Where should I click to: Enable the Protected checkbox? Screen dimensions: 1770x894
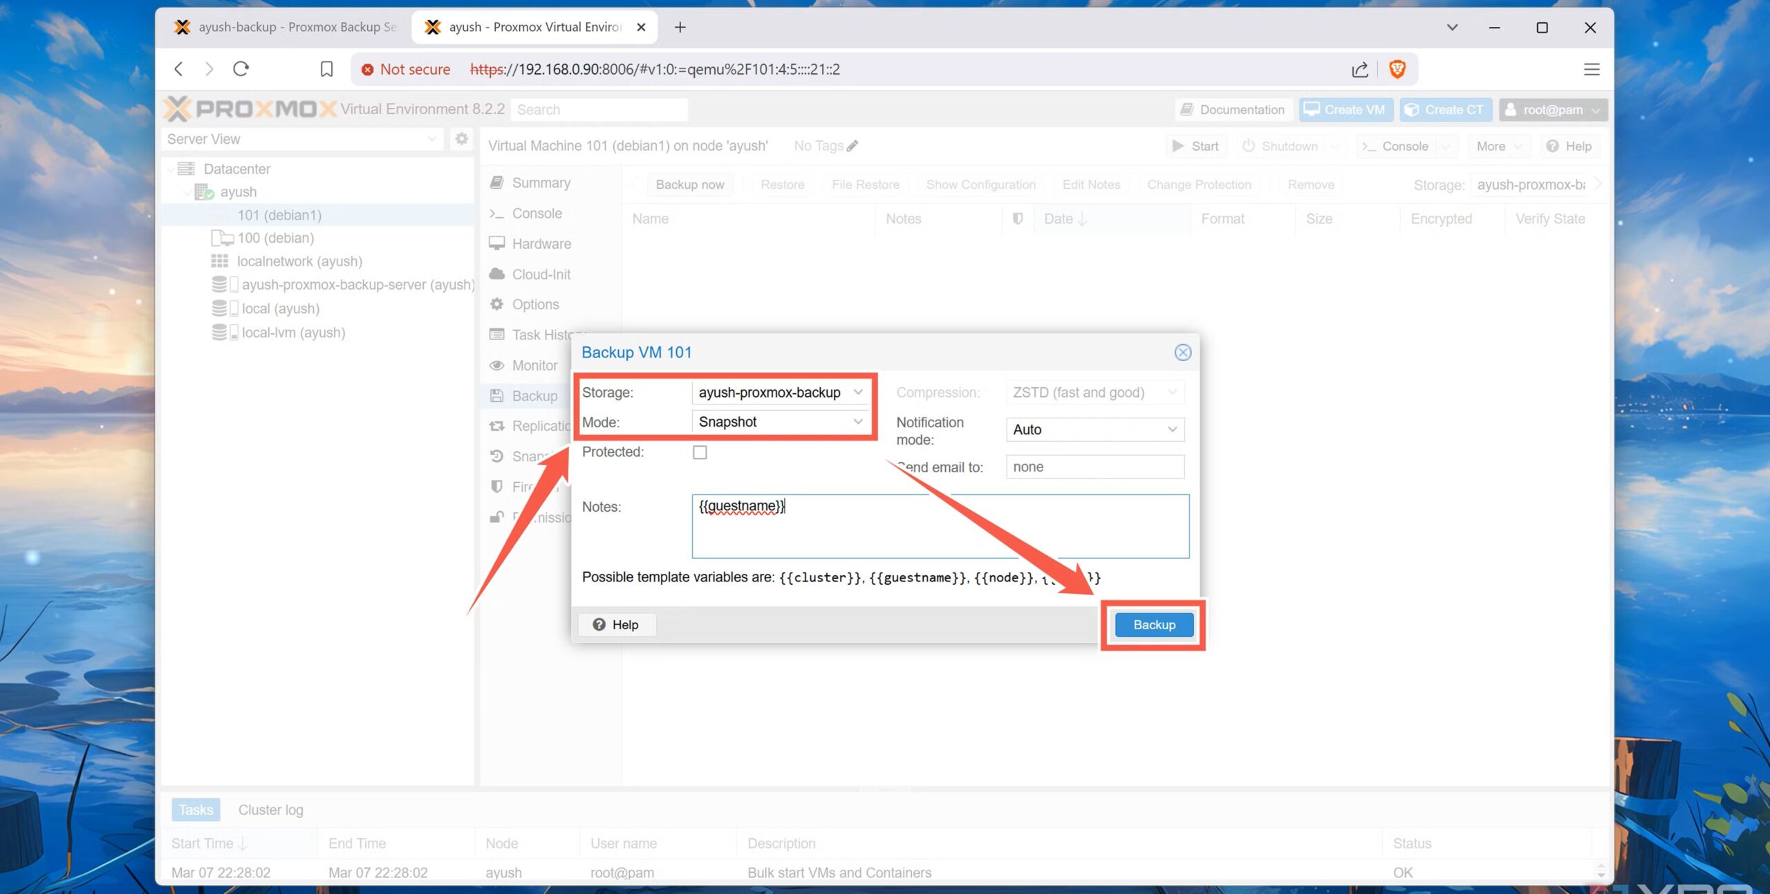click(x=700, y=452)
